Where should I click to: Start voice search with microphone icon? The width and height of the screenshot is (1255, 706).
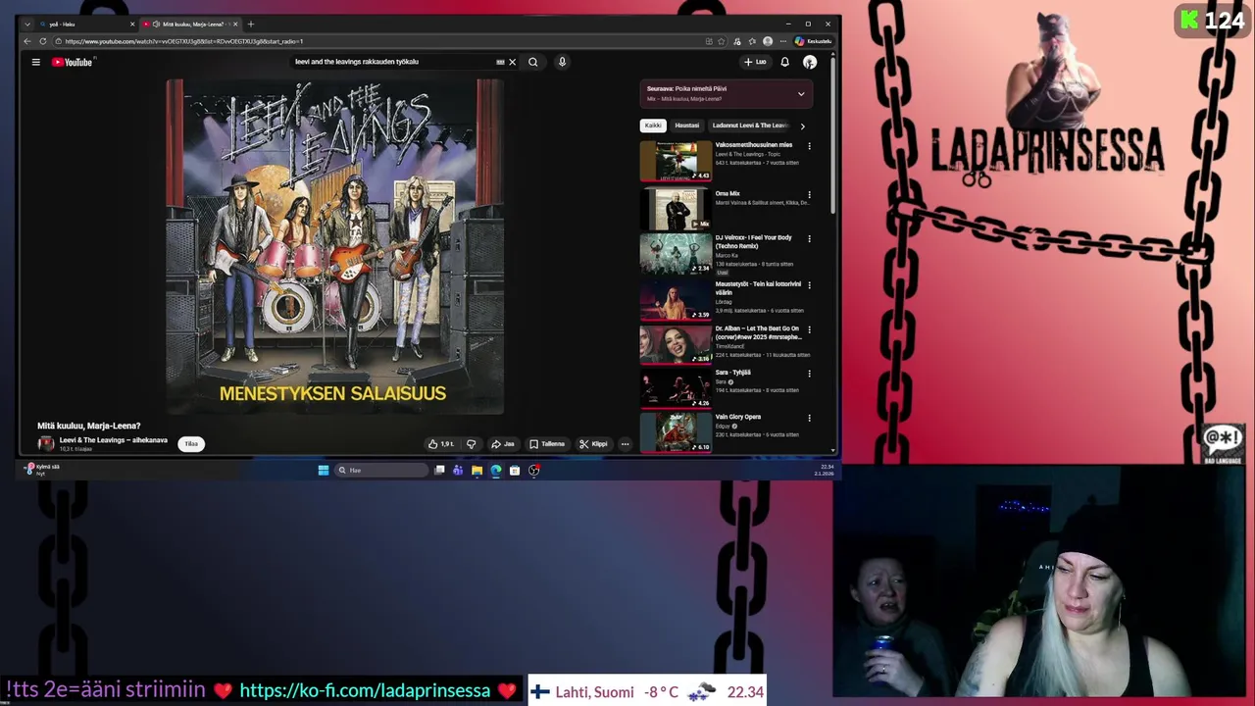562,62
